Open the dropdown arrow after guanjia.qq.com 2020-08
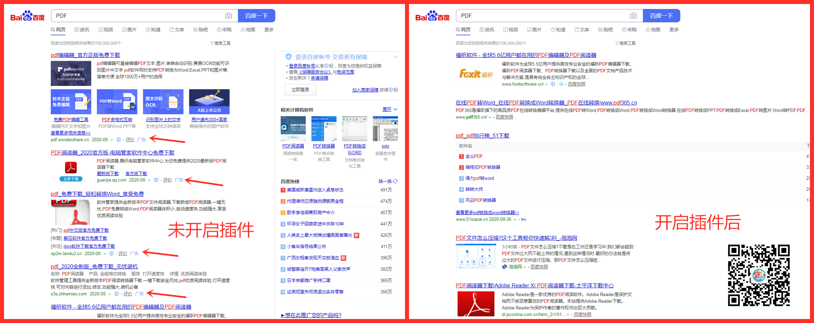This screenshot has width=814, height=323. pyautogui.click(x=149, y=181)
